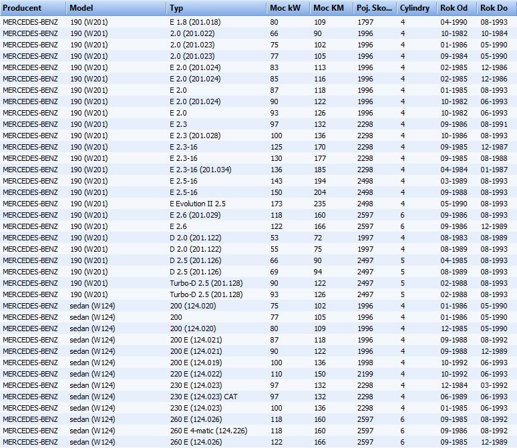The image size is (517, 448).
Task: Click the Rok Od date 12-1985
Action: tap(454, 328)
